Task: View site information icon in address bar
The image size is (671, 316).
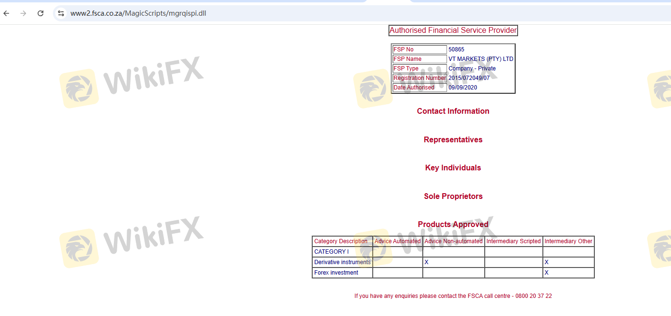Action: [61, 13]
